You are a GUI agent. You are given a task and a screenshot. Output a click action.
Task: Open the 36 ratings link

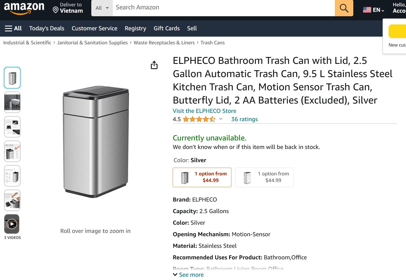click(244, 119)
